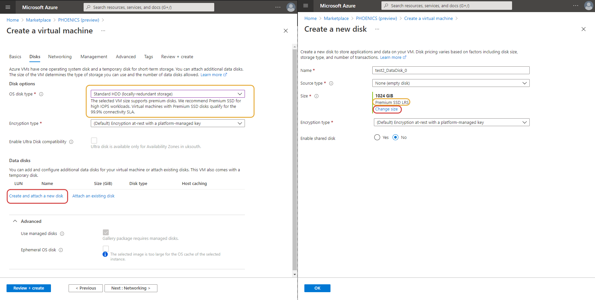This screenshot has height=300, width=595.
Task: Show info tooltip for Ephemeral OS disk
Action: tap(61, 250)
